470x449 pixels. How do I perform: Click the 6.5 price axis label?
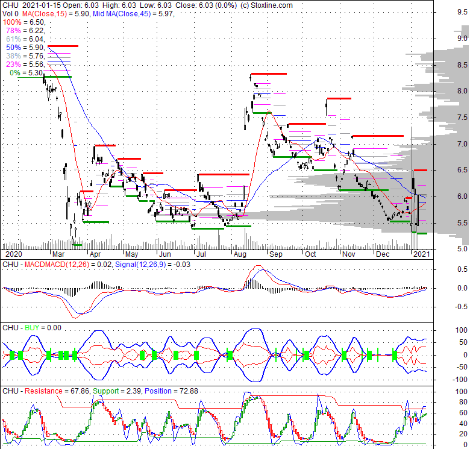pos(462,170)
